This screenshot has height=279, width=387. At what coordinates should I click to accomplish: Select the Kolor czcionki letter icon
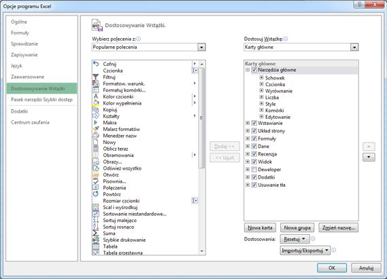pos(96,96)
